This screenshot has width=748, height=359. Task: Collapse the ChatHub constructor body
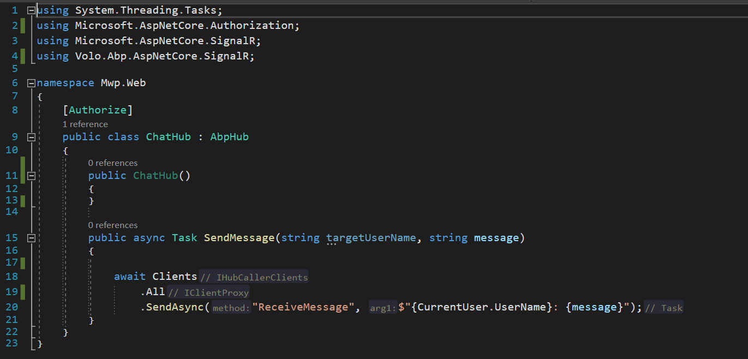(31, 176)
